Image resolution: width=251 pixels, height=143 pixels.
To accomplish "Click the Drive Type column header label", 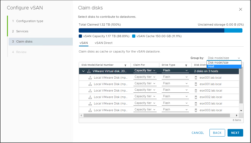I will click(x=169, y=65).
